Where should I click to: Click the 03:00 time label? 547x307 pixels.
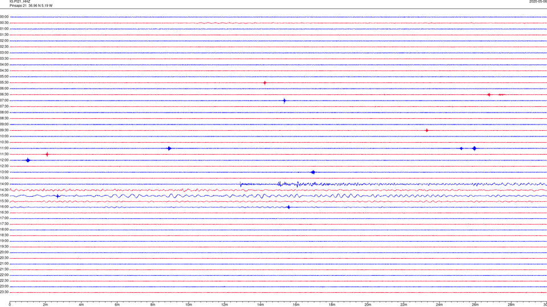tap(4, 53)
